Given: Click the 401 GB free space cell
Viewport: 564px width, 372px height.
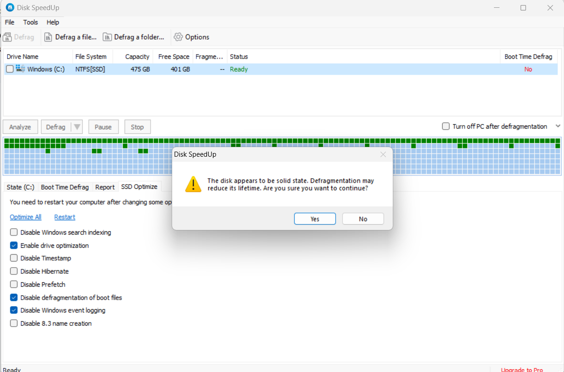Looking at the screenshot, I should click(180, 69).
